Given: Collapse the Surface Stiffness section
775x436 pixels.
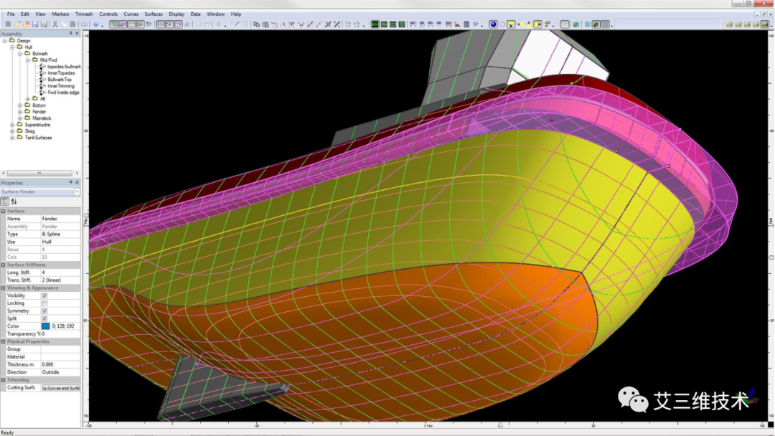Looking at the screenshot, I should [x=3, y=265].
